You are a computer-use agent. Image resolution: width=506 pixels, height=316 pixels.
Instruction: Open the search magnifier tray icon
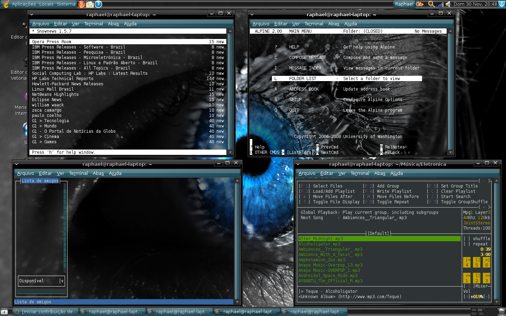(431, 4)
